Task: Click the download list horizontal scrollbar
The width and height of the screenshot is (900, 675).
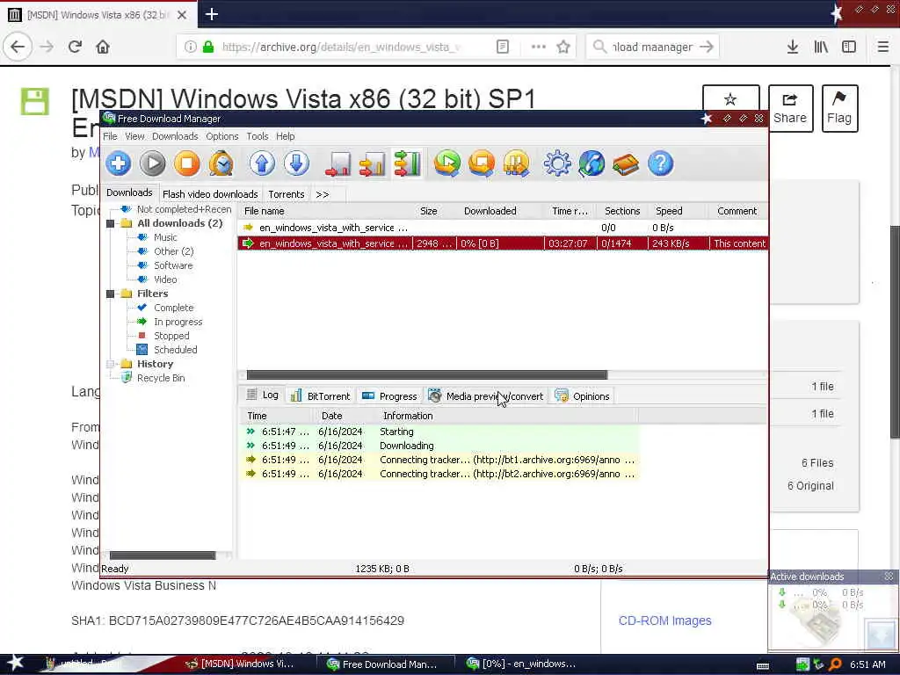Action: 426,374
